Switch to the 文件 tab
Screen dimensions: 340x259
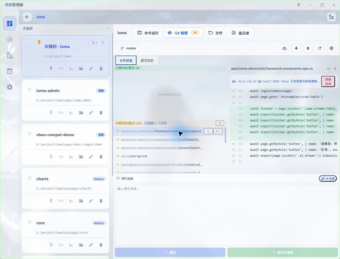[216, 33]
